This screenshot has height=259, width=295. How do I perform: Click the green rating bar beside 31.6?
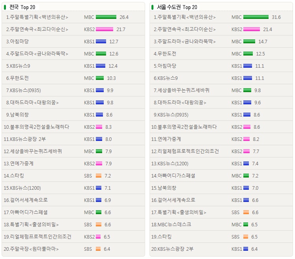(x=256, y=17)
